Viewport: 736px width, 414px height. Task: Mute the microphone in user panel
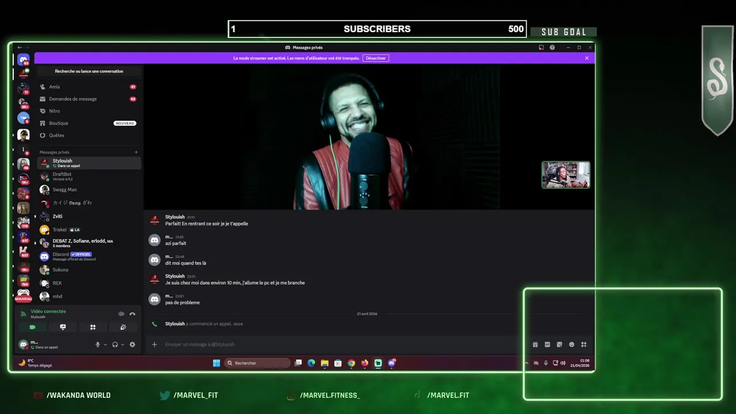point(98,344)
